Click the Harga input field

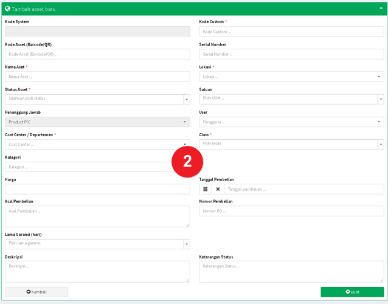point(97,189)
